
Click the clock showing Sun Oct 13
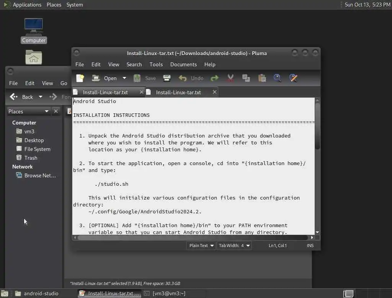pos(367,5)
